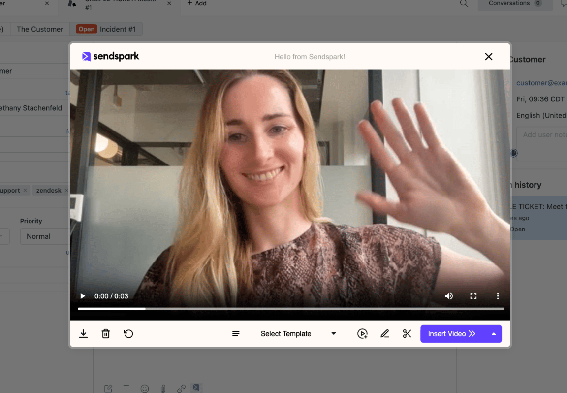The height and width of the screenshot is (393, 567).
Task: Click the insert link icon
Action: [x=182, y=388]
